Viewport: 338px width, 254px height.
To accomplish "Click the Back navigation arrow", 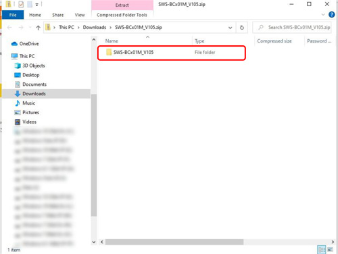I will coord(9,28).
